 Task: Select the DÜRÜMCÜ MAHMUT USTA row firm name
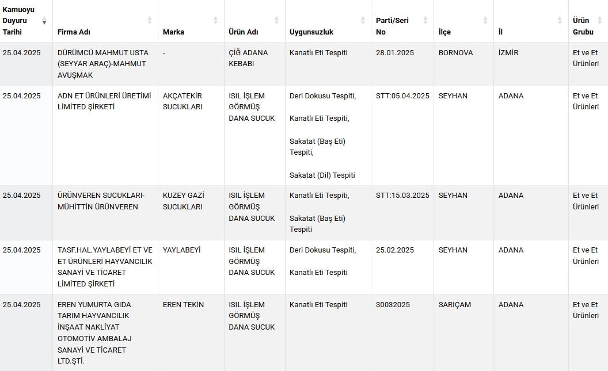coord(102,64)
